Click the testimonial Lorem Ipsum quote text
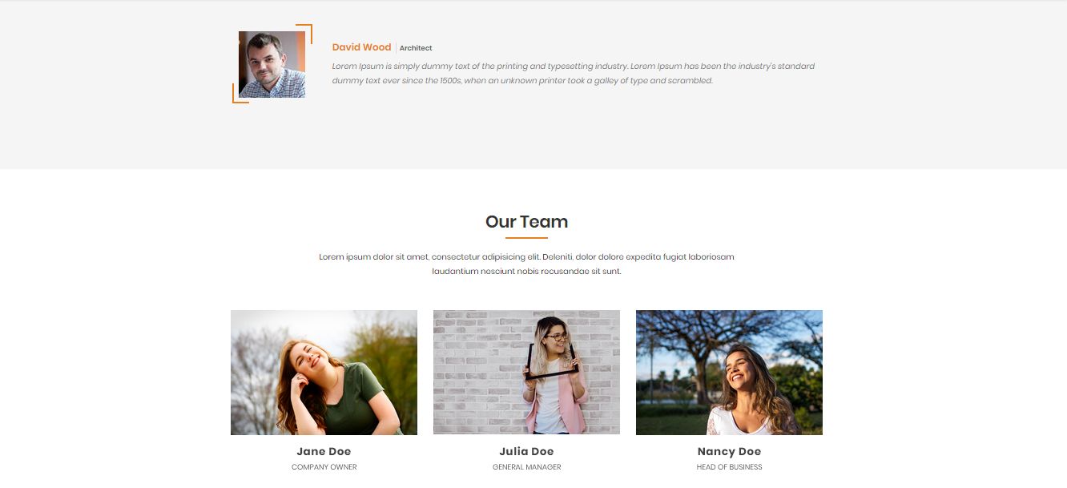Viewport: 1067px width, 488px height. [x=574, y=74]
